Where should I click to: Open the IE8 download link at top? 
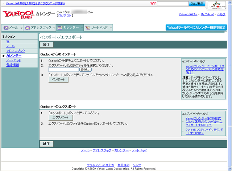[x=35, y=3]
